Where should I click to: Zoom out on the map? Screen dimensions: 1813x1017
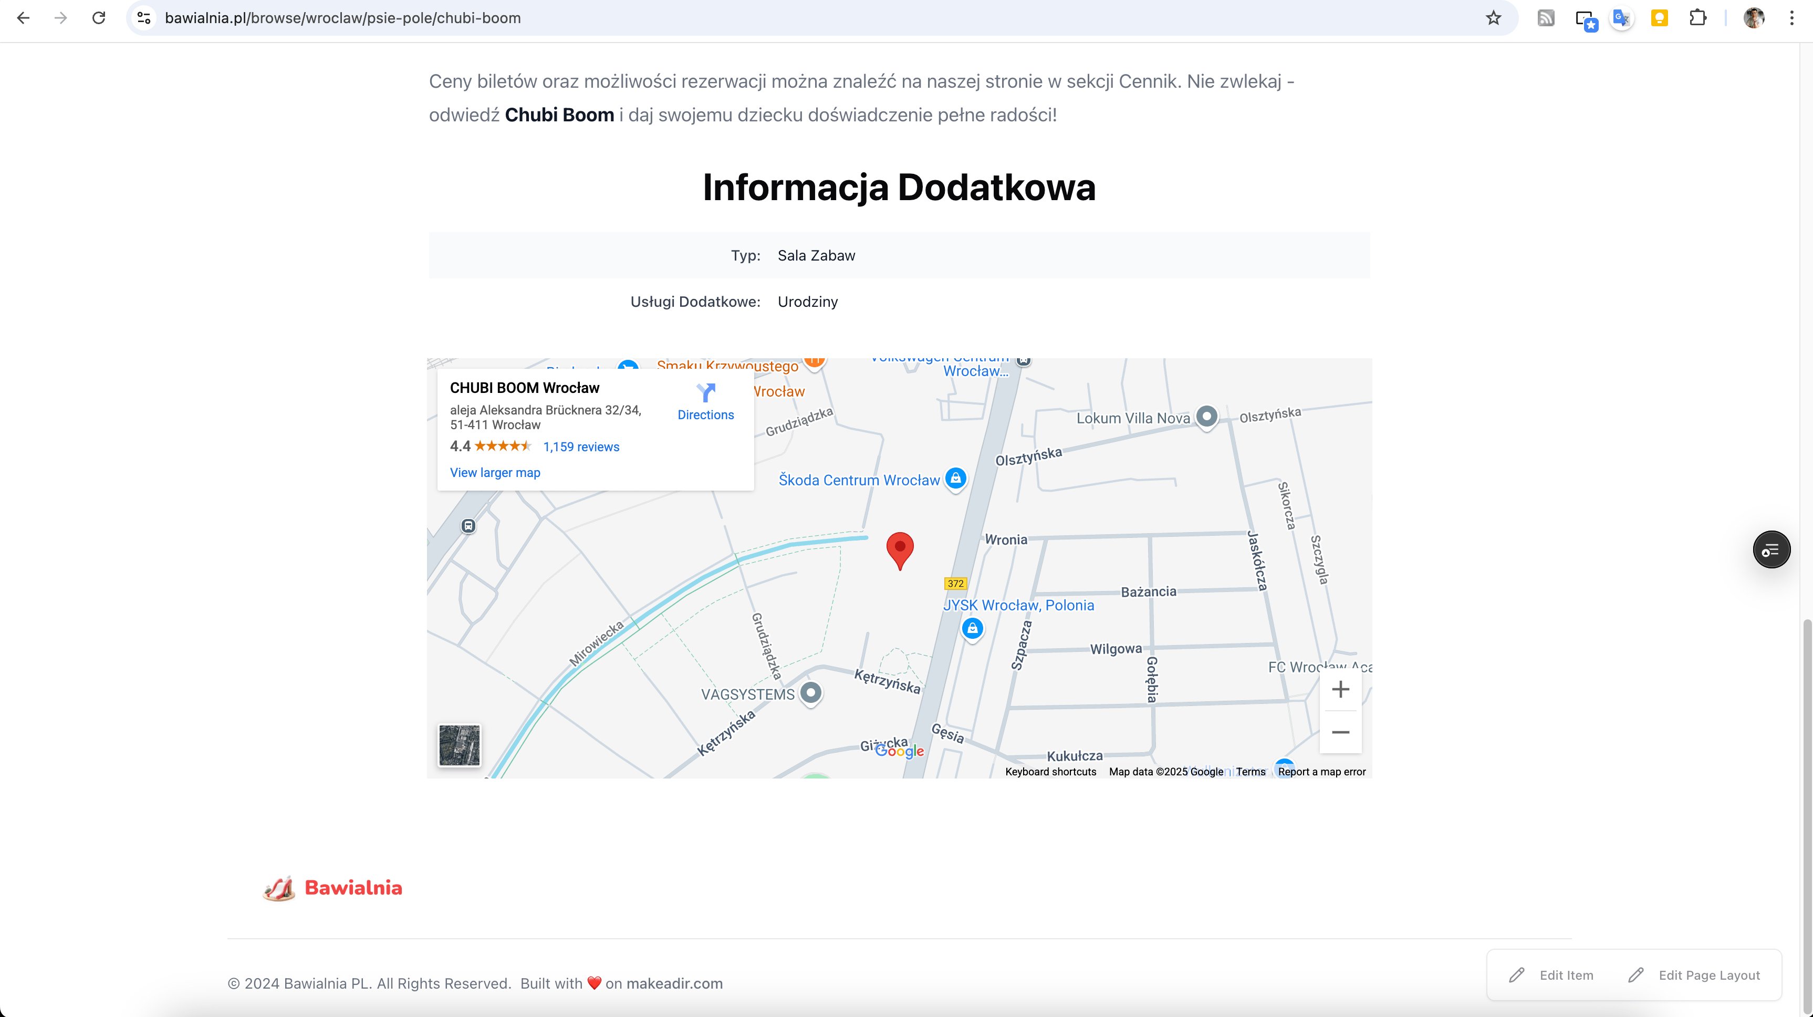coord(1340,732)
